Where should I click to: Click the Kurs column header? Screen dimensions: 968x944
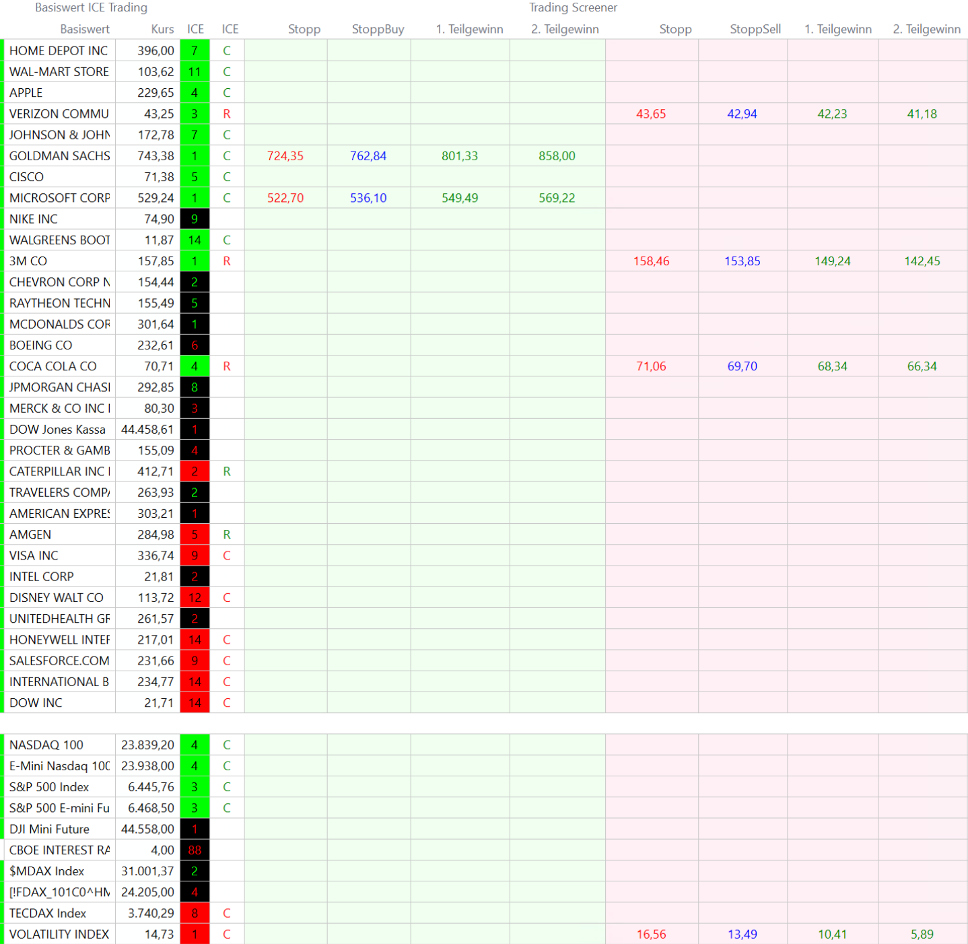click(x=162, y=29)
